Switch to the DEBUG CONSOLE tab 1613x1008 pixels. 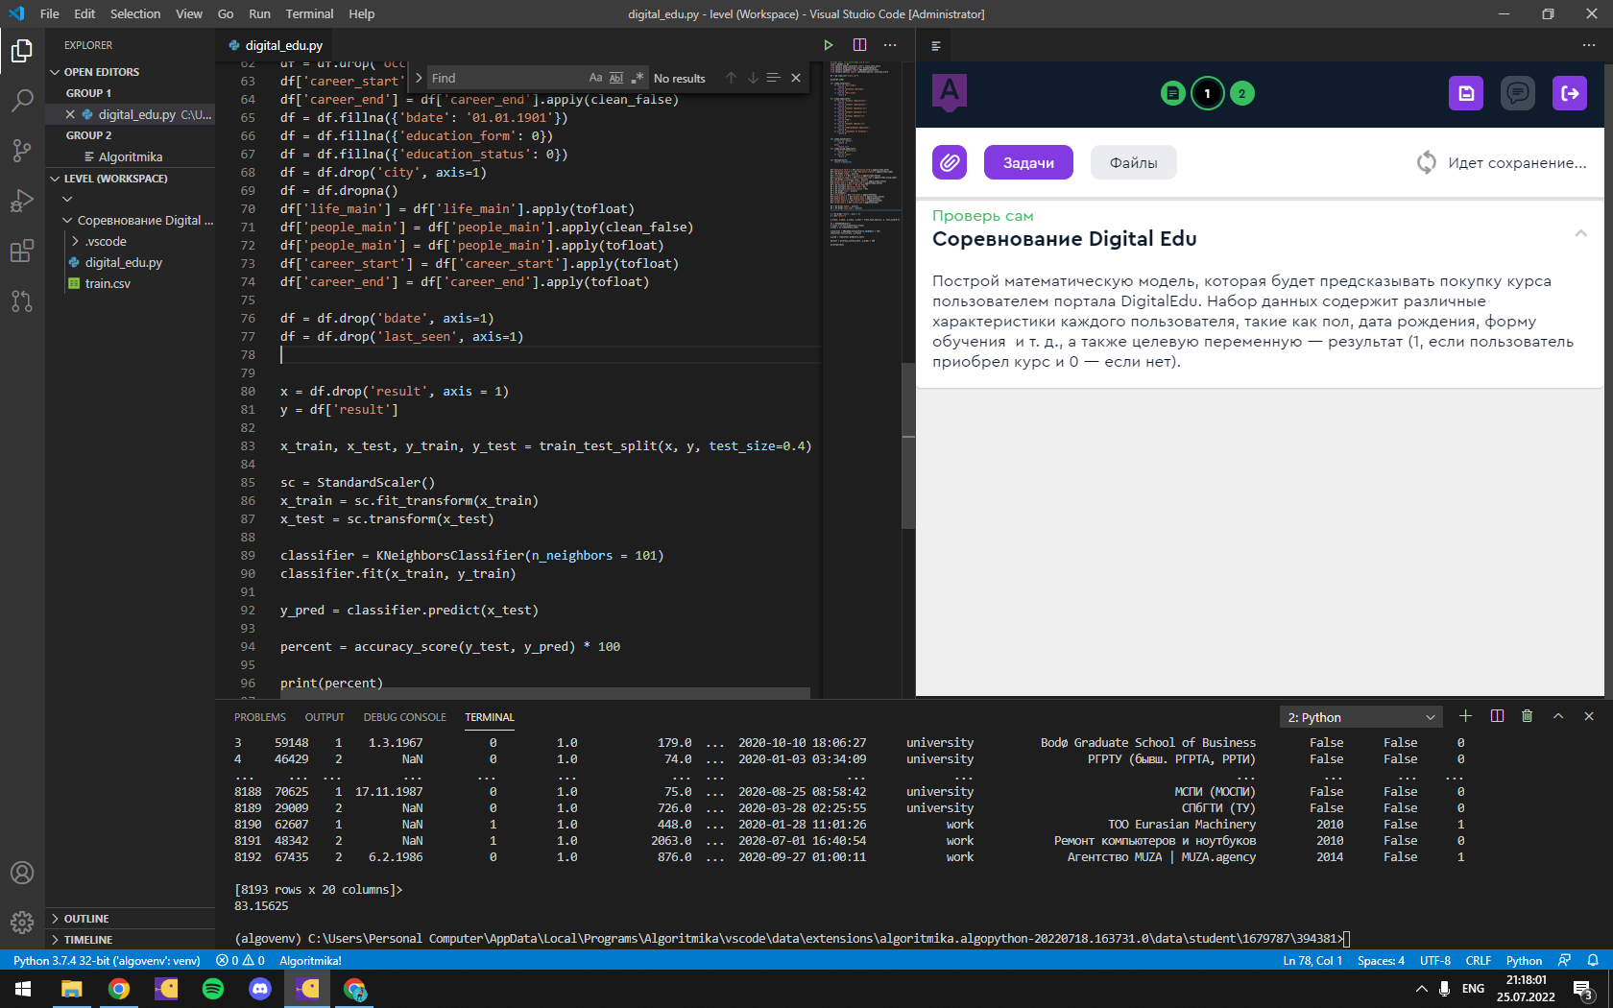pyautogui.click(x=404, y=717)
